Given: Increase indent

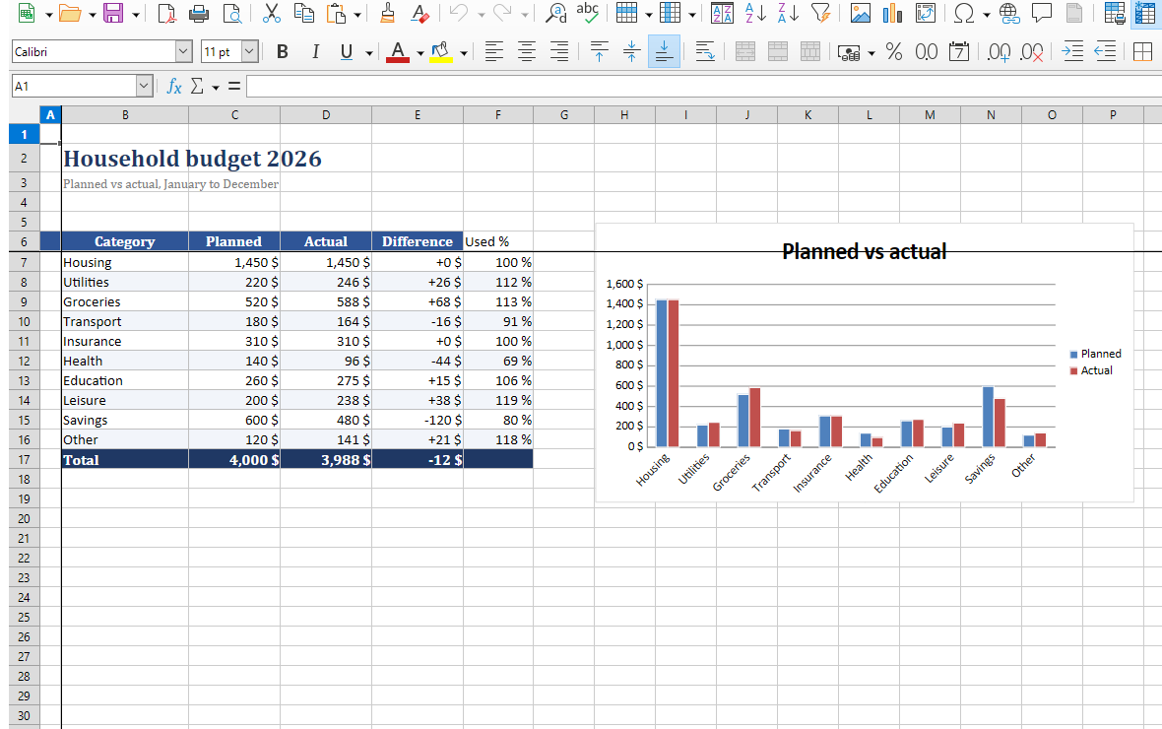Looking at the screenshot, I should coord(1072,52).
